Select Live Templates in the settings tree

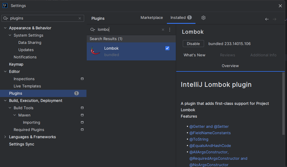tap(27, 86)
